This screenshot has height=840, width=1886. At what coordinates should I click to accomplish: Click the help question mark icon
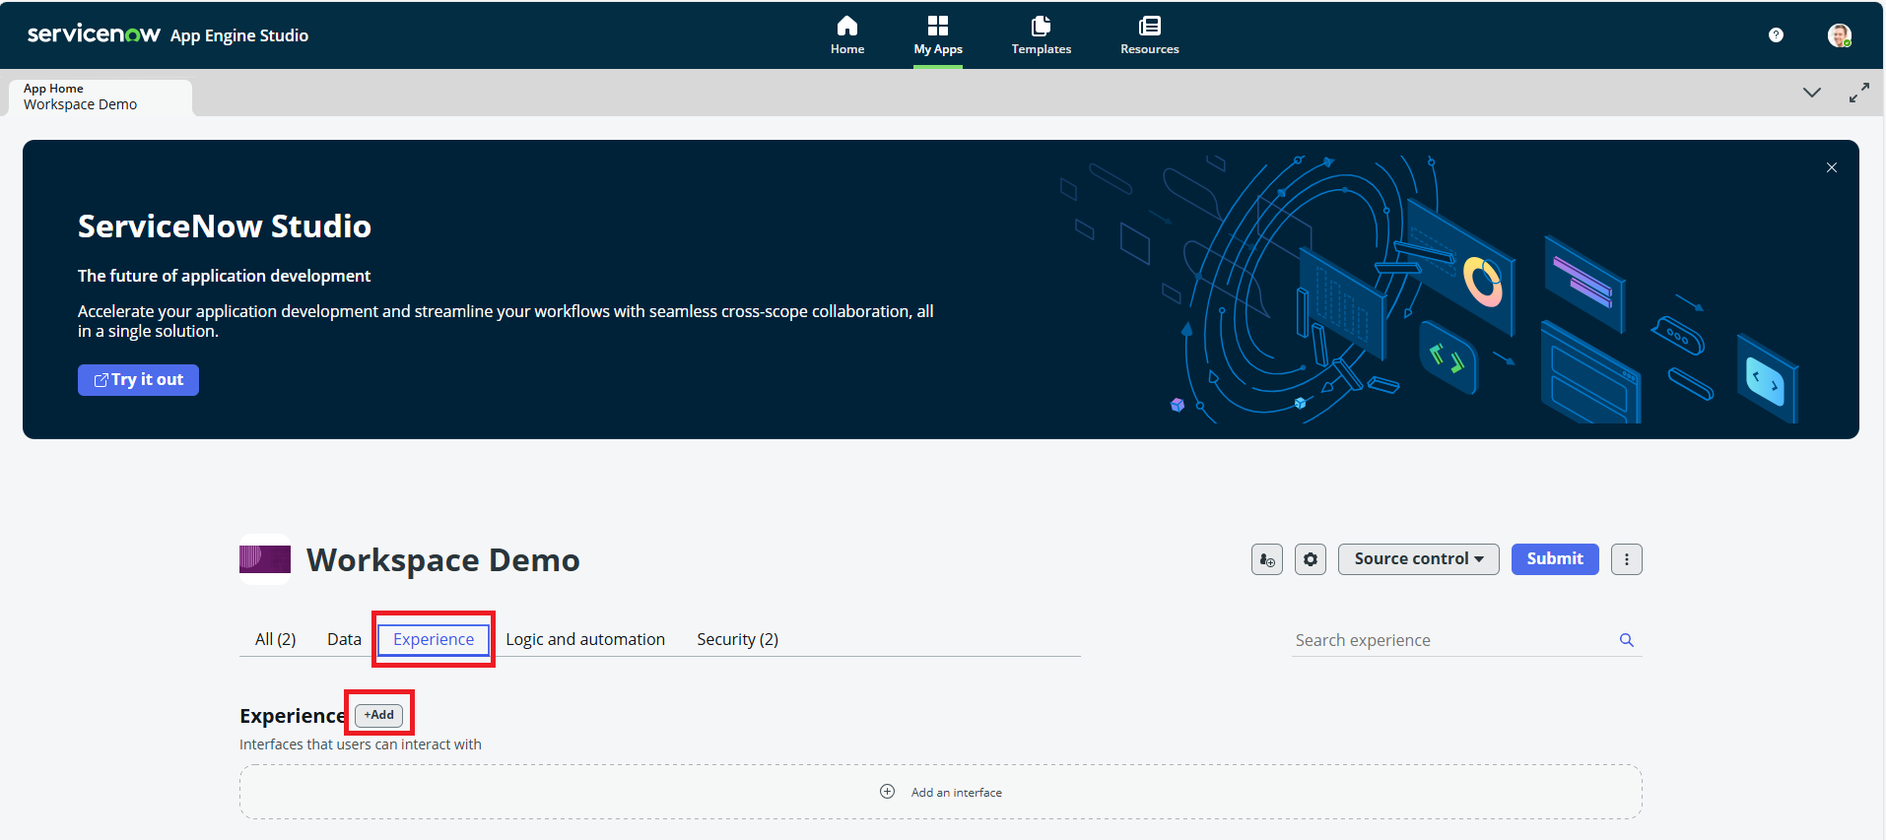click(1776, 35)
